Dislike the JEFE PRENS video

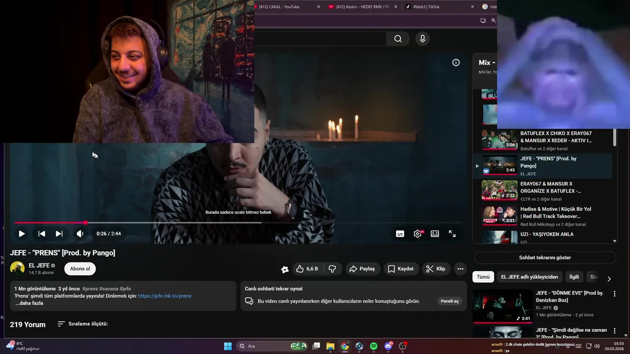332,269
